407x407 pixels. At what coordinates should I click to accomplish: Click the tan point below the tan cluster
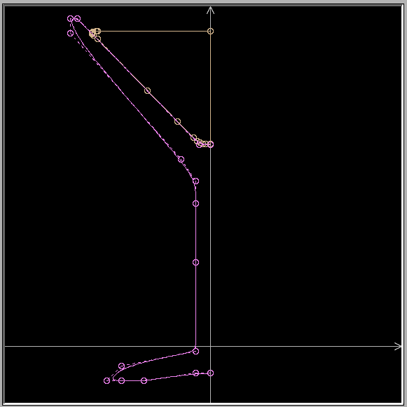tap(97, 39)
